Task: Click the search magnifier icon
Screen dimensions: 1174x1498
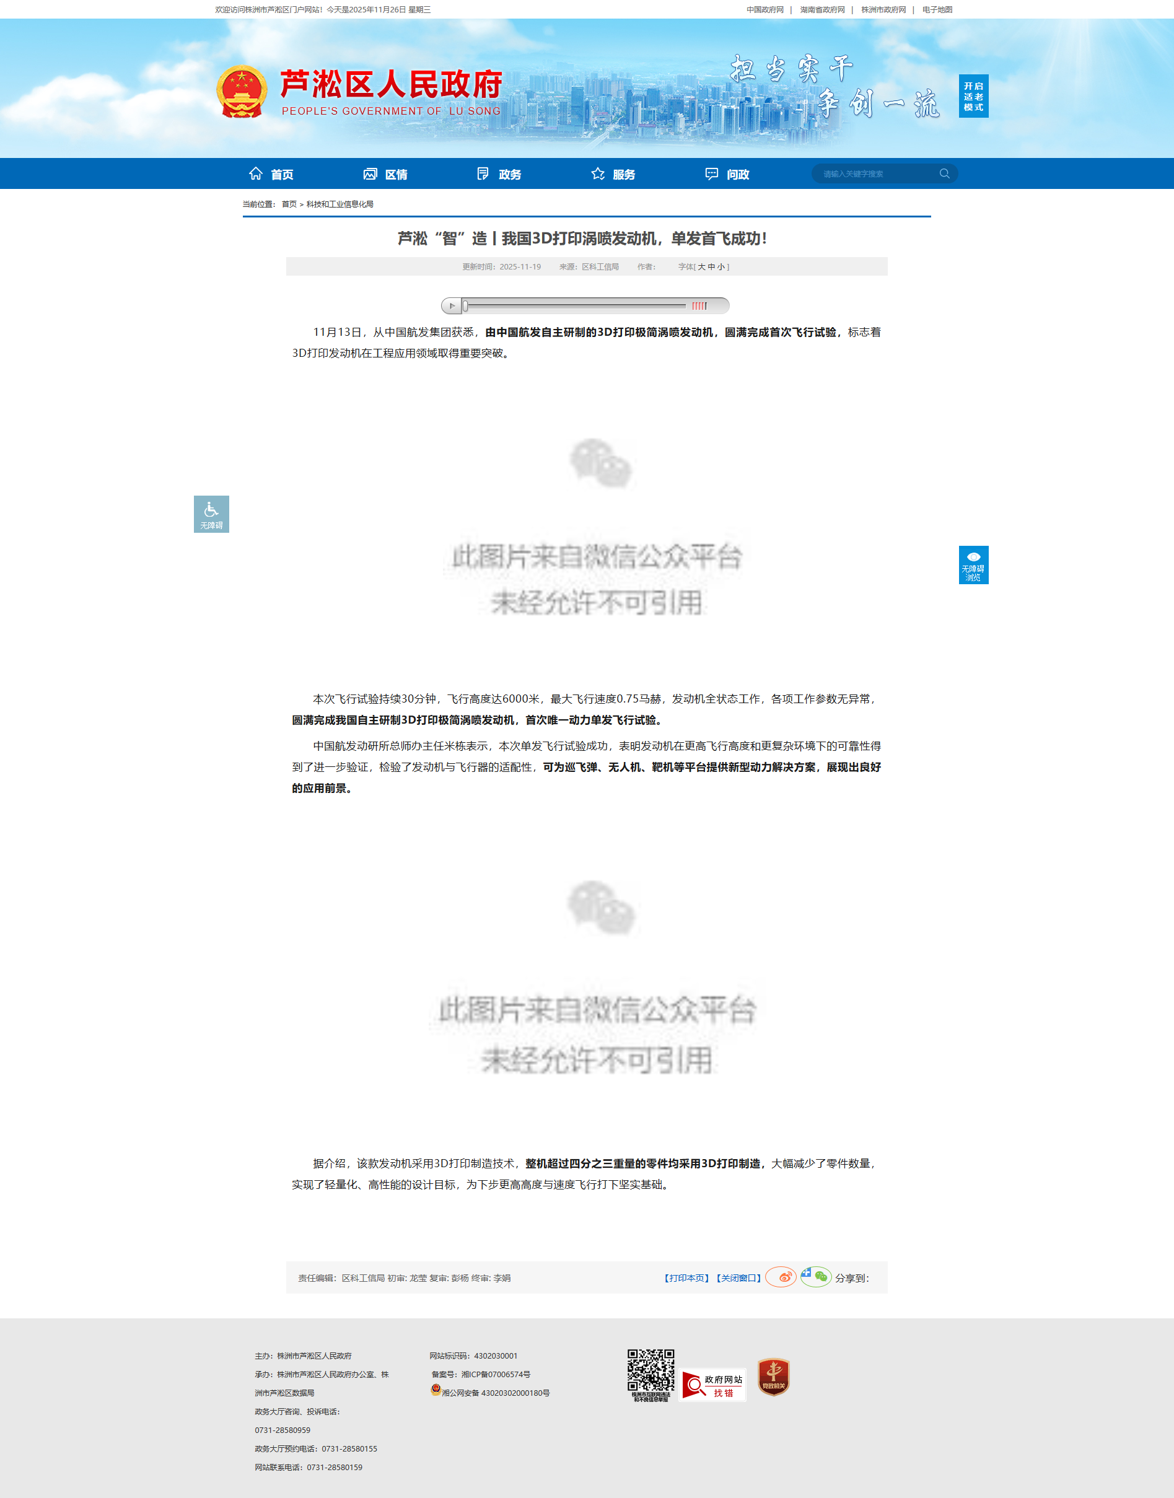Action: pos(944,174)
